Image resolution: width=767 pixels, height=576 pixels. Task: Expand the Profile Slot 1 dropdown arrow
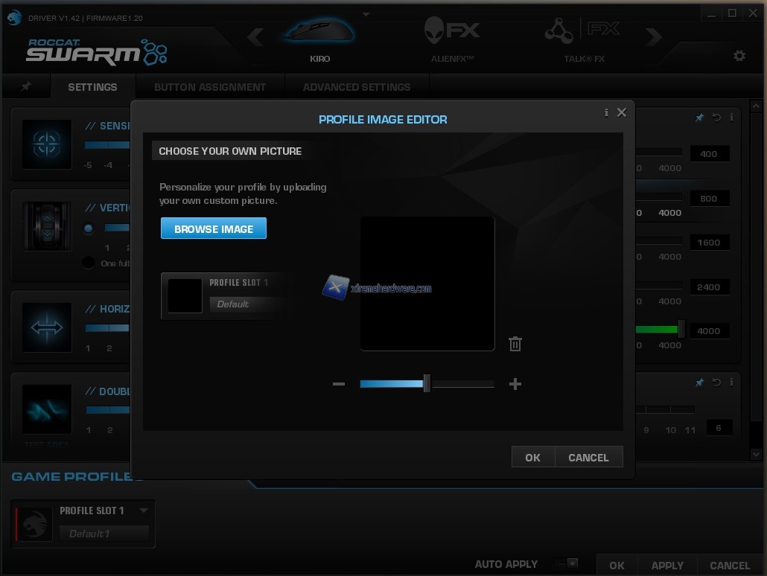click(144, 511)
